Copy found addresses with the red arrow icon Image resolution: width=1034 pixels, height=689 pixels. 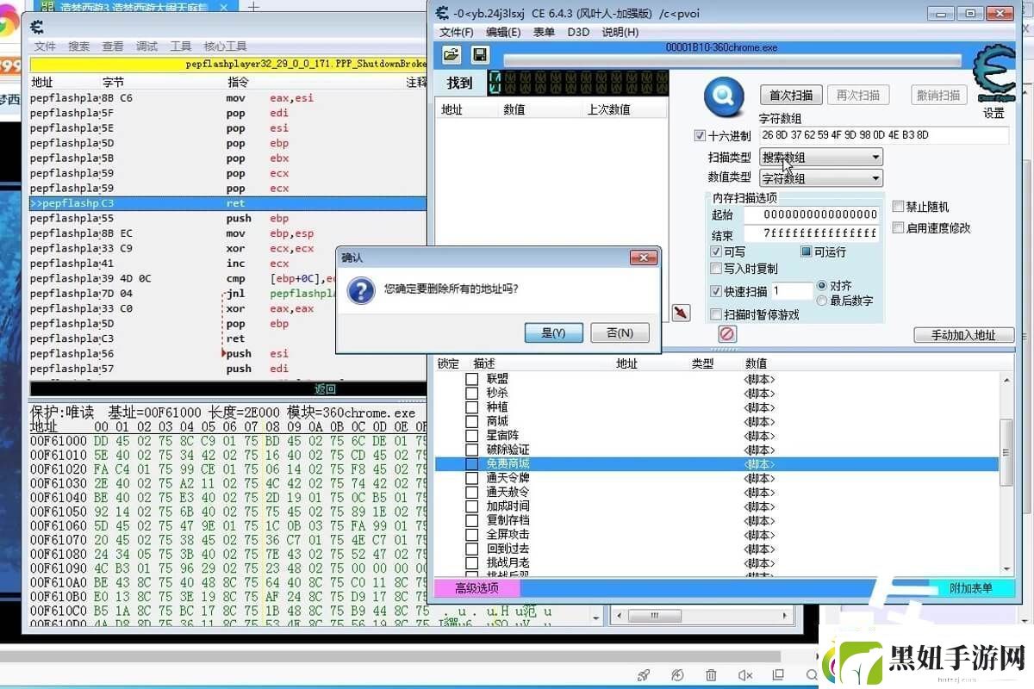(x=681, y=313)
